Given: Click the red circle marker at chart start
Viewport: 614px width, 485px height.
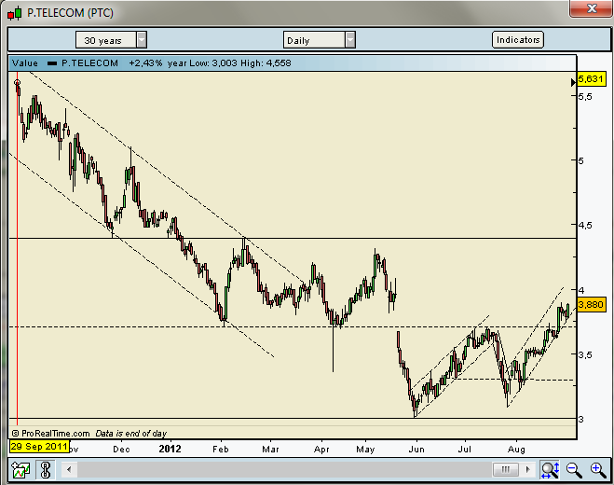Looking at the screenshot, I should 17,82.
